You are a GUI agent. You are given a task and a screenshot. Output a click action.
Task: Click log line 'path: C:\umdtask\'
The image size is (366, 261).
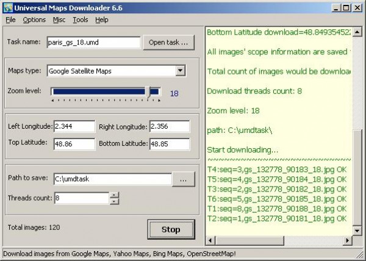(240, 130)
